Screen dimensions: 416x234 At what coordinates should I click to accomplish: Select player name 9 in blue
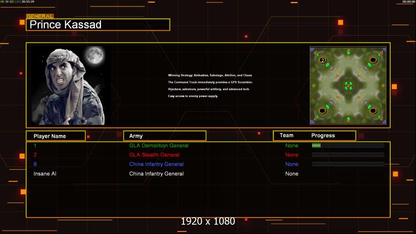pyautogui.click(x=35, y=164)
